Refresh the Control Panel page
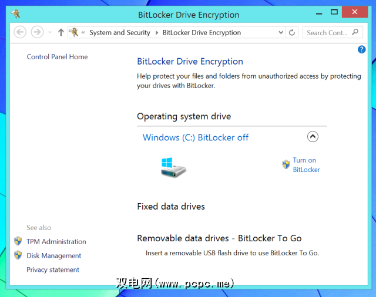 click(x=292, y=32)
